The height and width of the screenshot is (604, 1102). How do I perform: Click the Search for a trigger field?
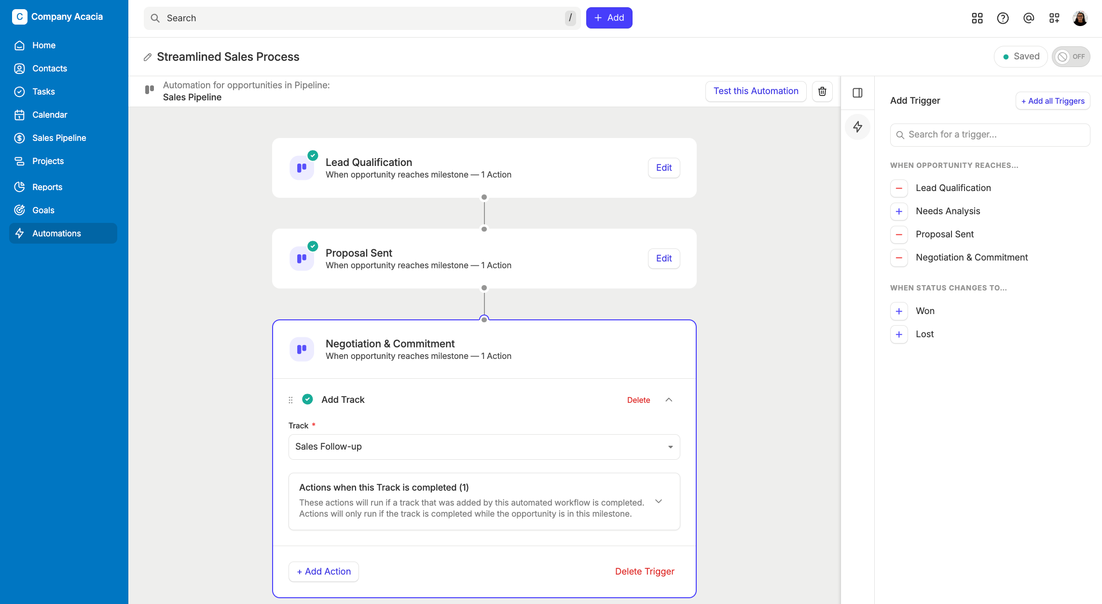(x=990, y=135)
